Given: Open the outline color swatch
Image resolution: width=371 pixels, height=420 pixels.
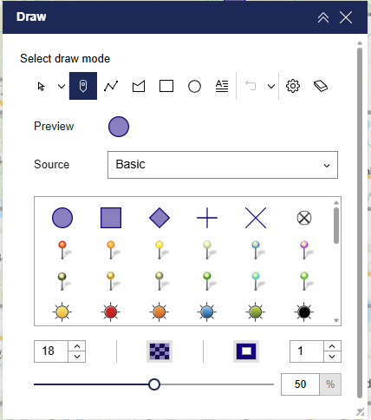Looking at the screenshot, I should coord(246,351).
